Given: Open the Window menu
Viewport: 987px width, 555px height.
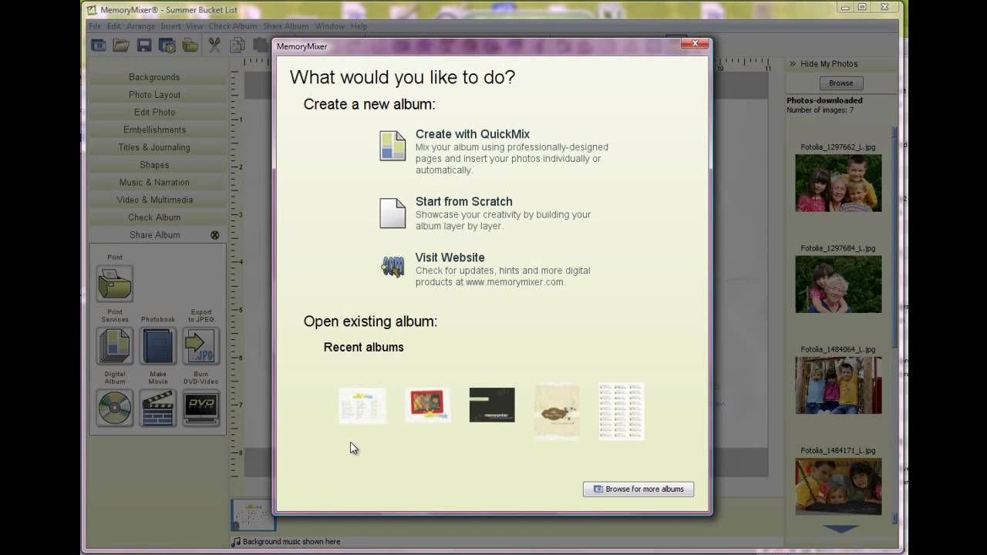Looking at the screenshot, I should tap(330, 26).
